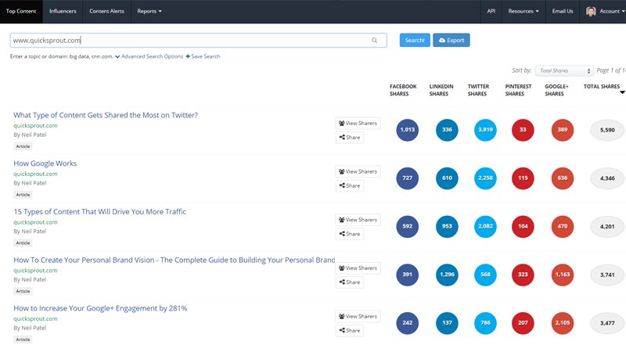Click Email Us in the navigation bar
The image size is (626, 352).
pos(562,11)
